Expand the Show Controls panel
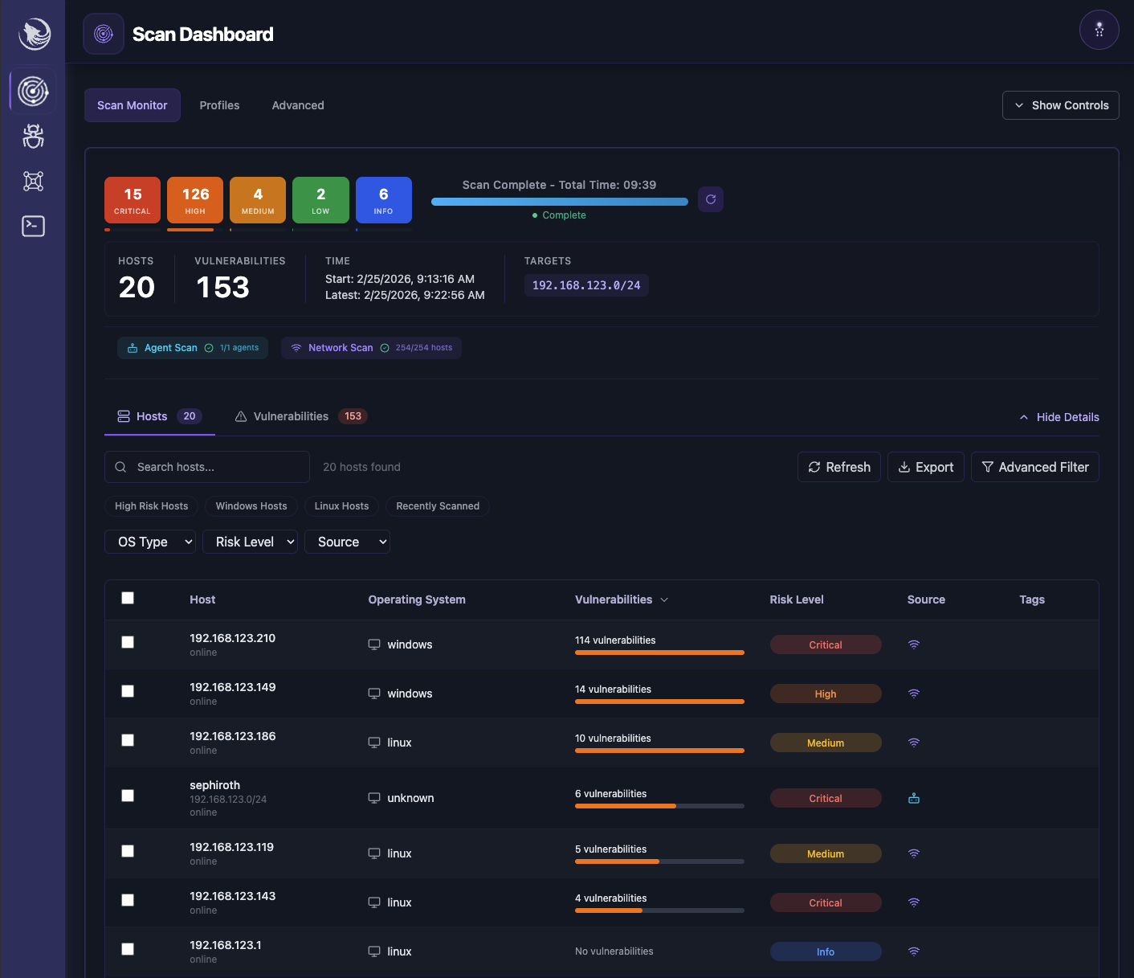The height and width of the screenshot is (978, 1134). point(1060,104)
